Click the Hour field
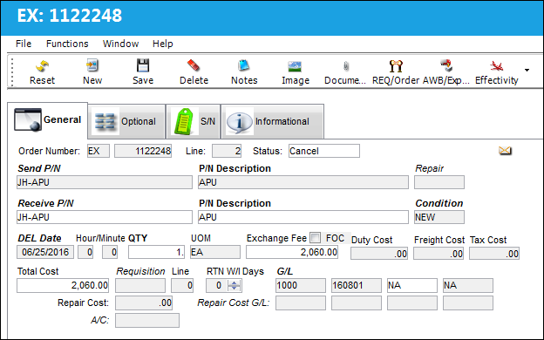544x340 pixels. [85, 252]
